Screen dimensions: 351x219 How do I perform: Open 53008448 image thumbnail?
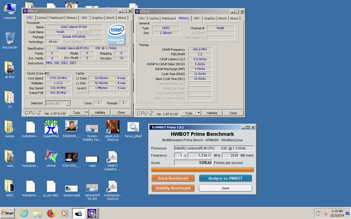click(x=72, y=129)
